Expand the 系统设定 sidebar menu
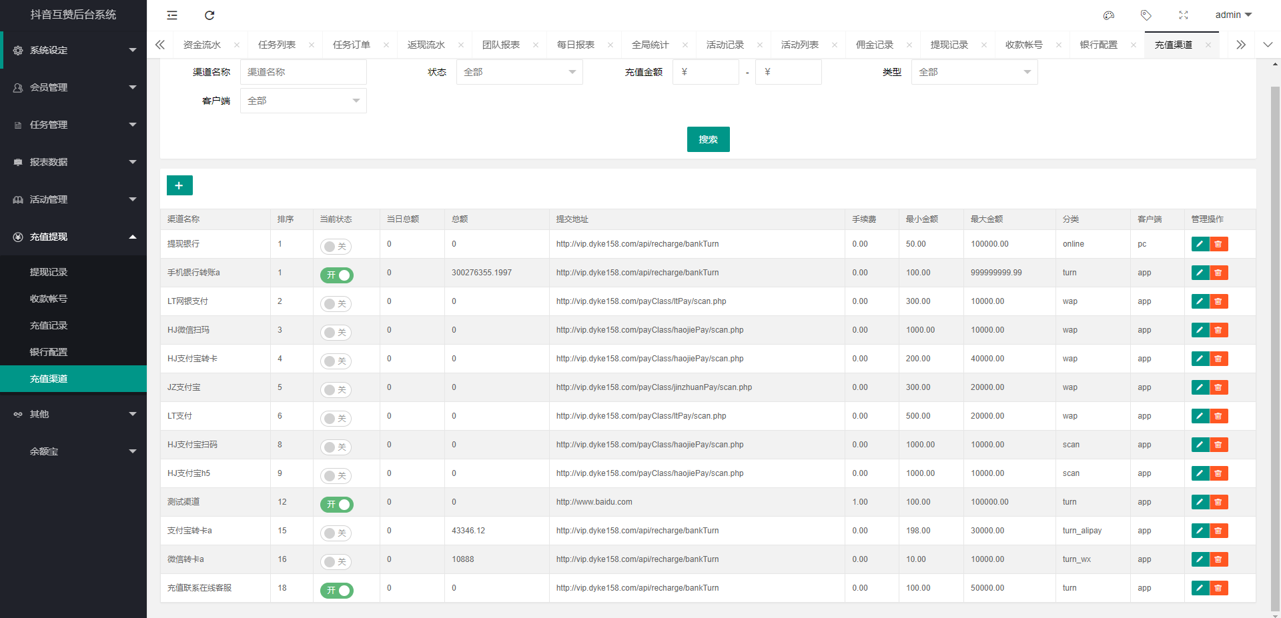The image size is (1281, 618). [x=73, y=50]
